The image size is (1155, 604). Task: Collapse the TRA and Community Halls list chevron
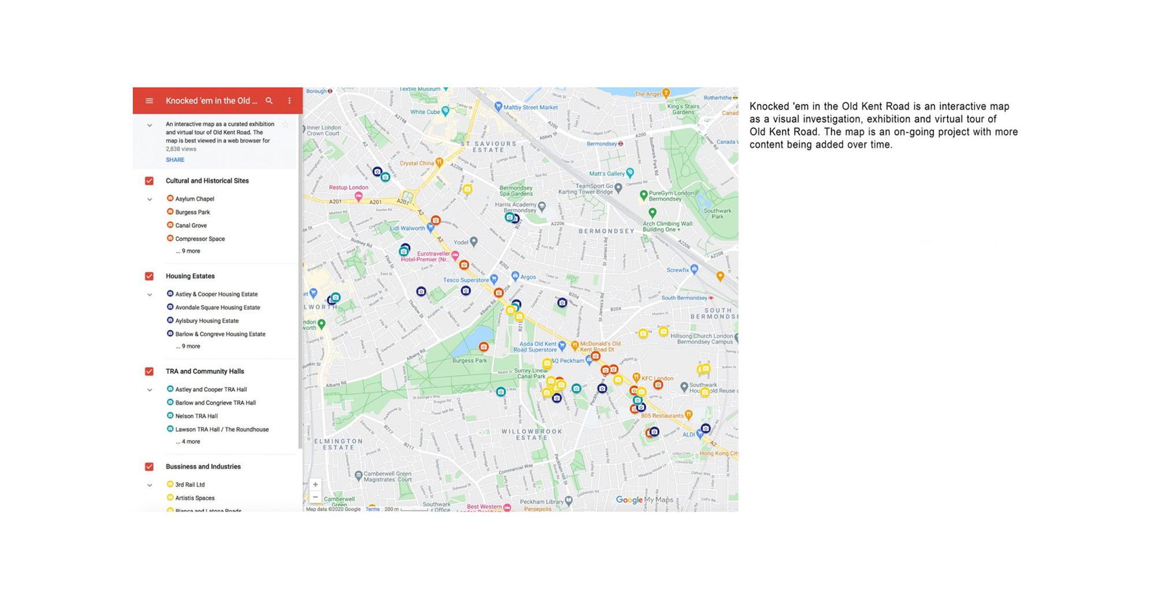(x=150, y=390)
